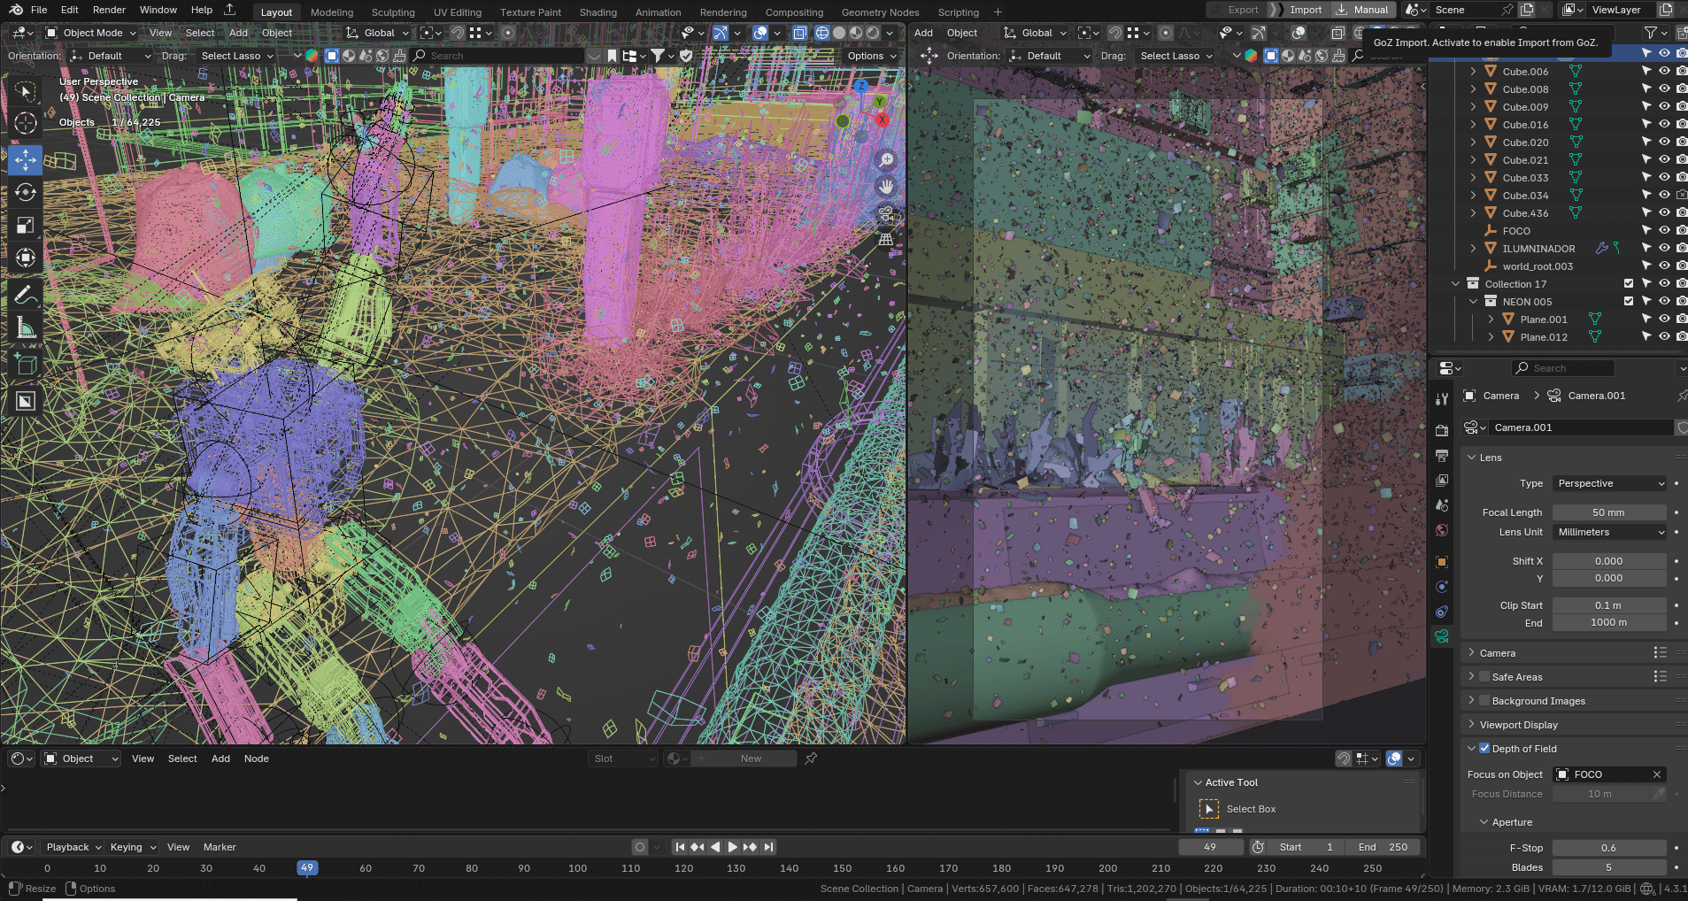Switch to the Geometry Nodes workspace tab

tap(880, 12)
